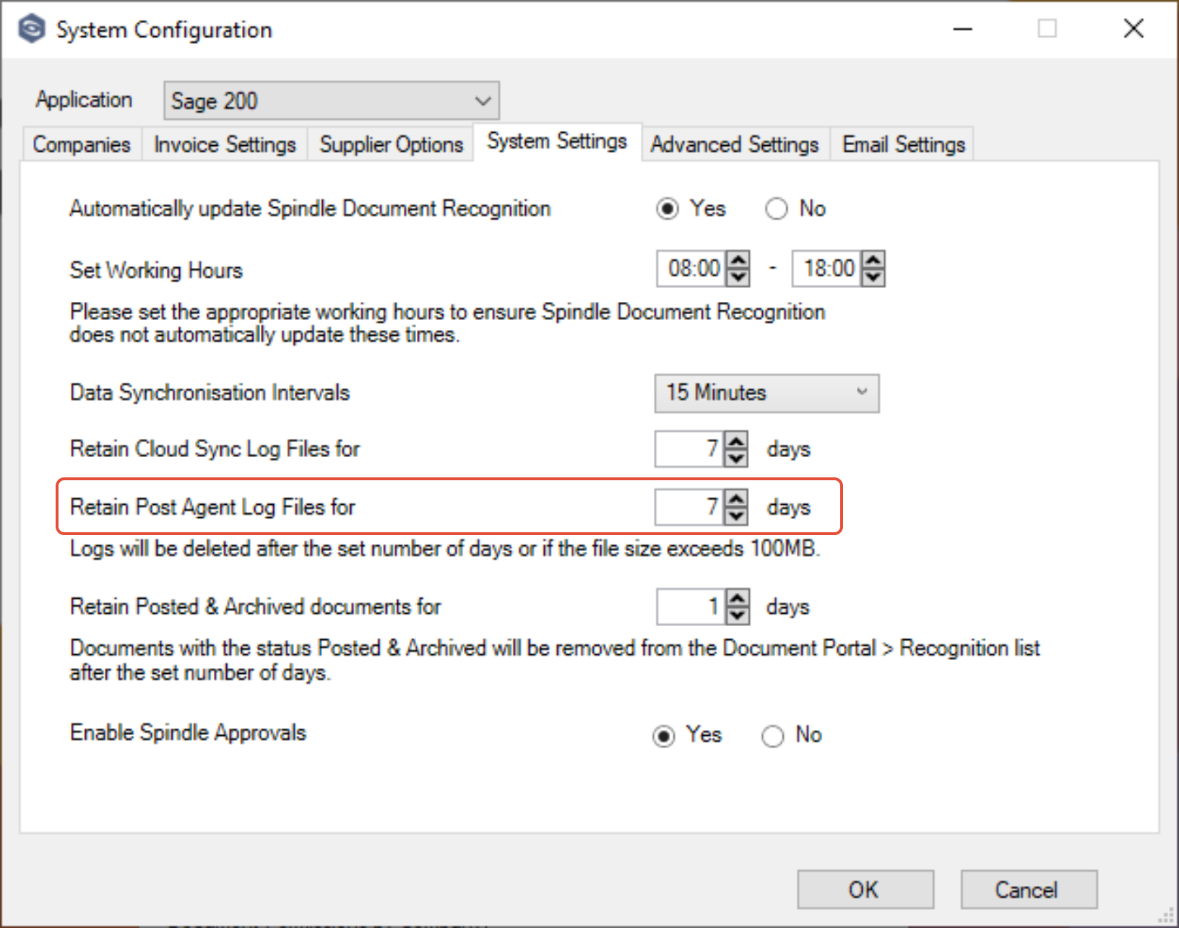Click the Post Agent log retention days field
The height and width of the screenshot is (928, 1179).
689,507
